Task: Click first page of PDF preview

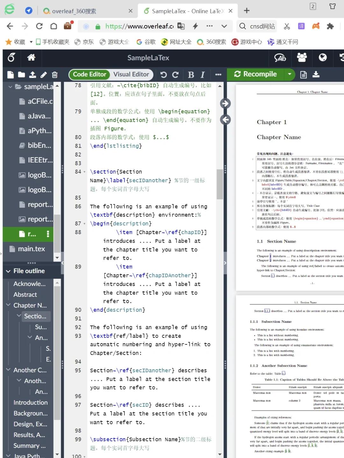Action: (290, 188)
